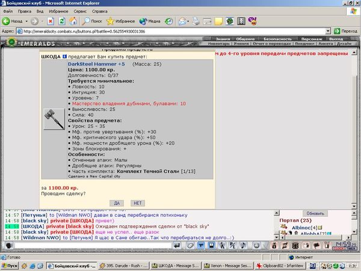Open Умения submenu link
This screenshot has width=361, height=271.
(241, 43)
